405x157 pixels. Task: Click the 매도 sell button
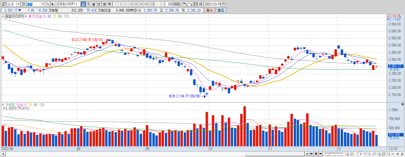[221, 10]
